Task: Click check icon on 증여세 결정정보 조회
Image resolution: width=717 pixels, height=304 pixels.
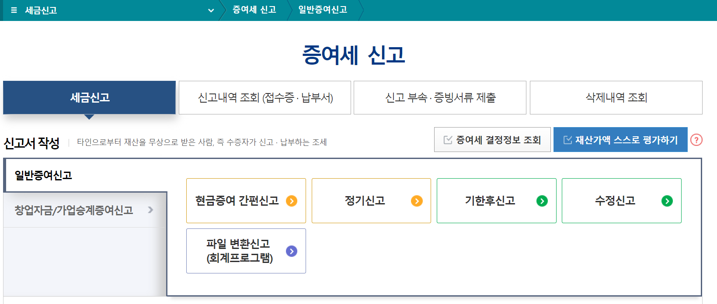Action: pos(448,140)
